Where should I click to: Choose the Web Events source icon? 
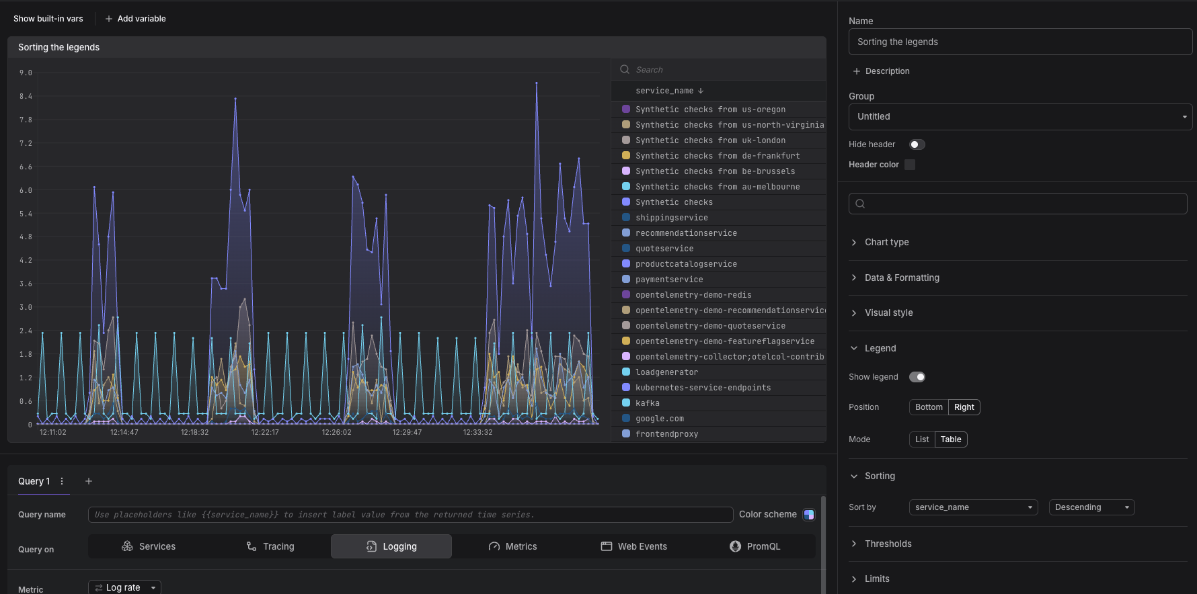pos(607,546)
